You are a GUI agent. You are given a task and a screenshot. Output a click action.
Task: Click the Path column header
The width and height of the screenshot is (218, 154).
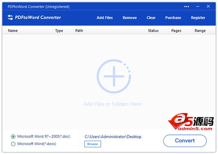(79, 30)
